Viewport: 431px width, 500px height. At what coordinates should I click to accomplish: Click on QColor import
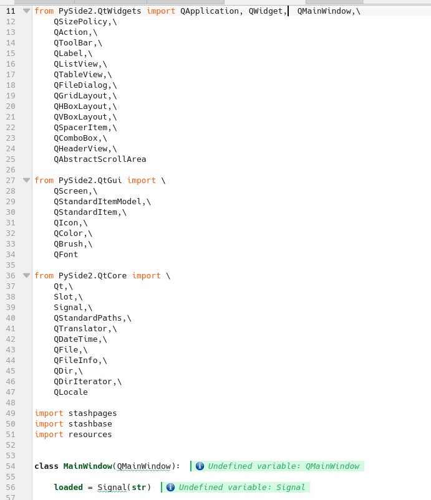tap(69, 233)
